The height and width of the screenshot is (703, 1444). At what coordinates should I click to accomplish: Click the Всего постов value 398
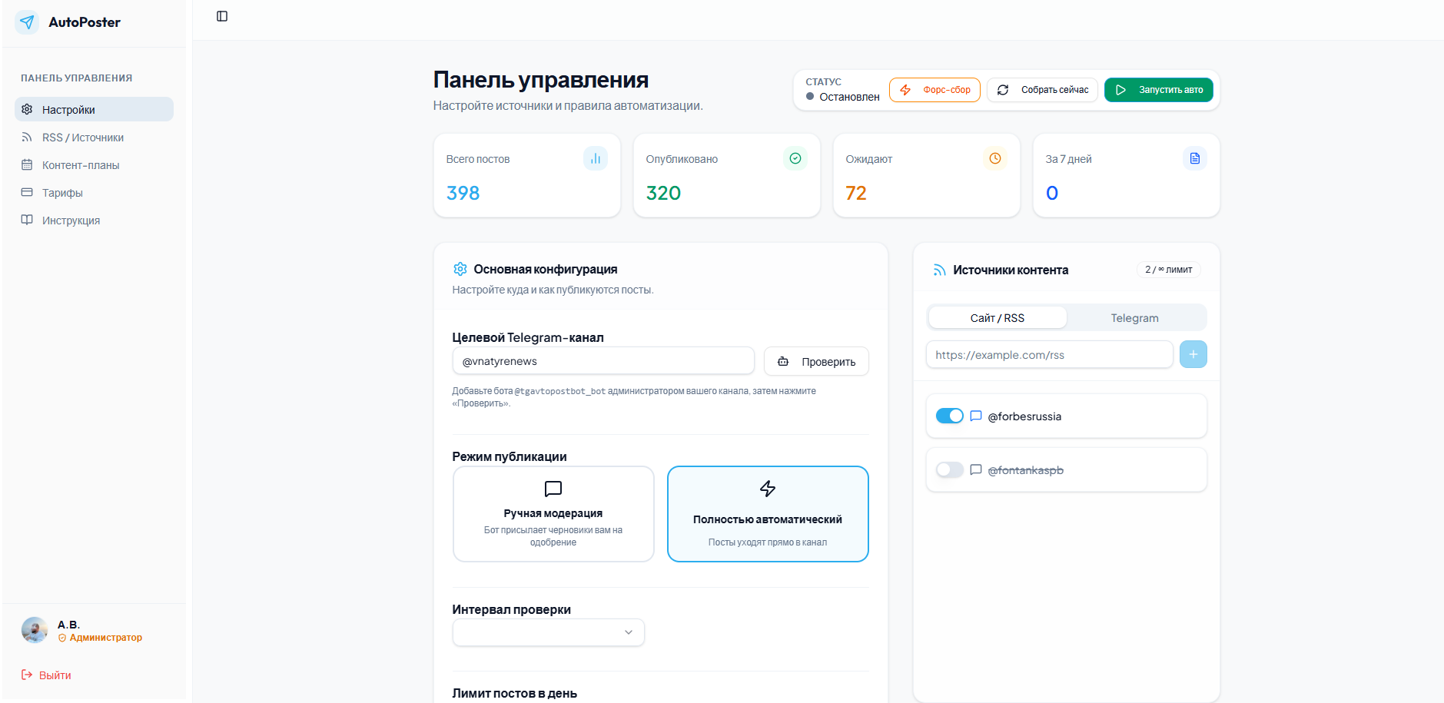(463, 193)
